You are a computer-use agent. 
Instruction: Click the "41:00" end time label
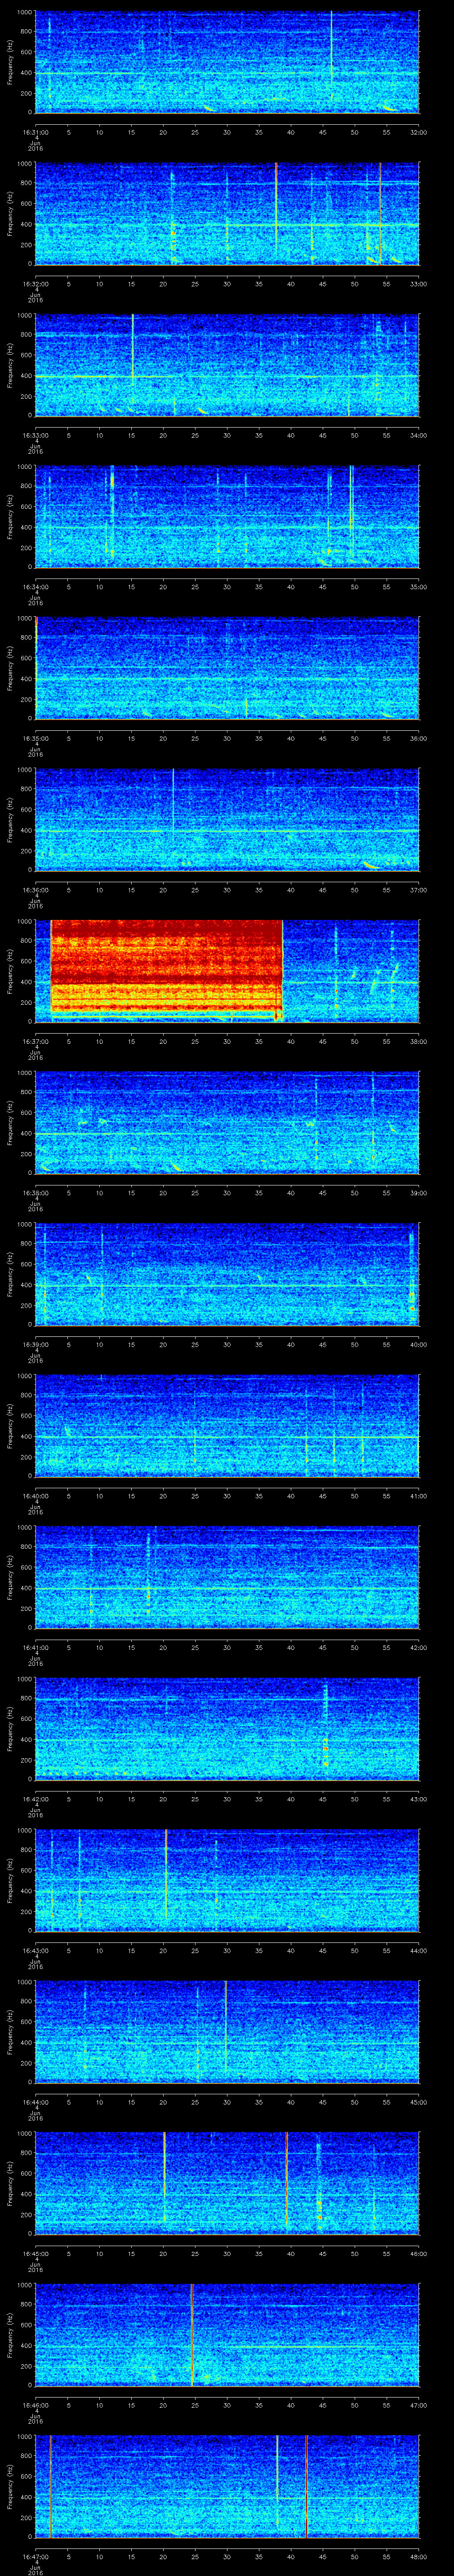coord(418,1495)
